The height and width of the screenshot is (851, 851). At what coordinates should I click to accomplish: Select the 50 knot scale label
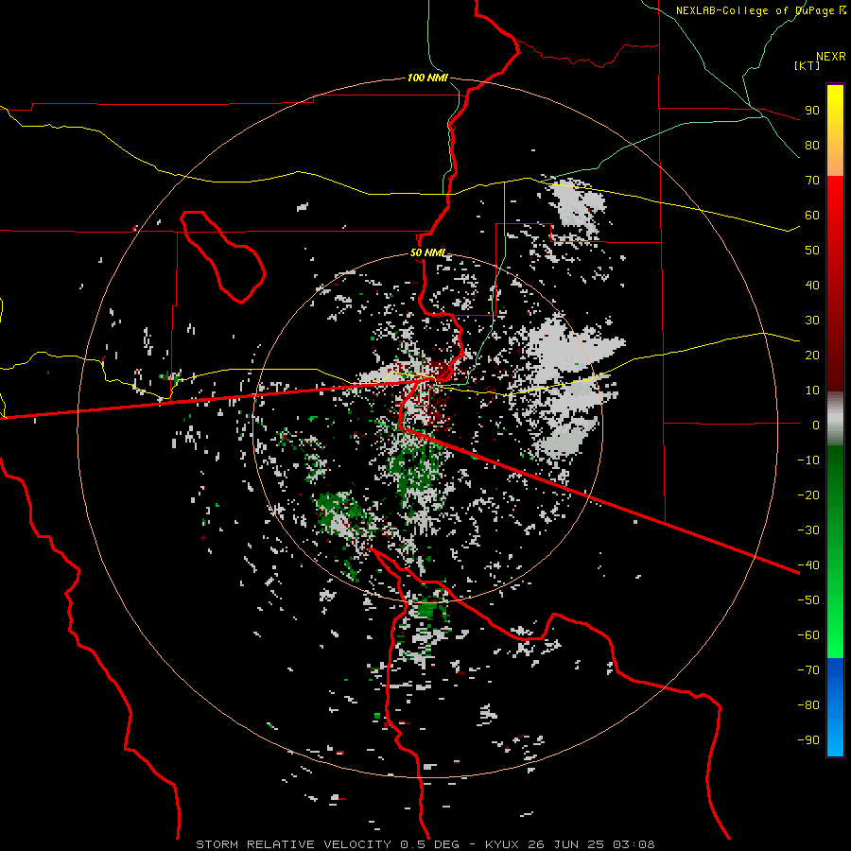[x=812, y=251]
